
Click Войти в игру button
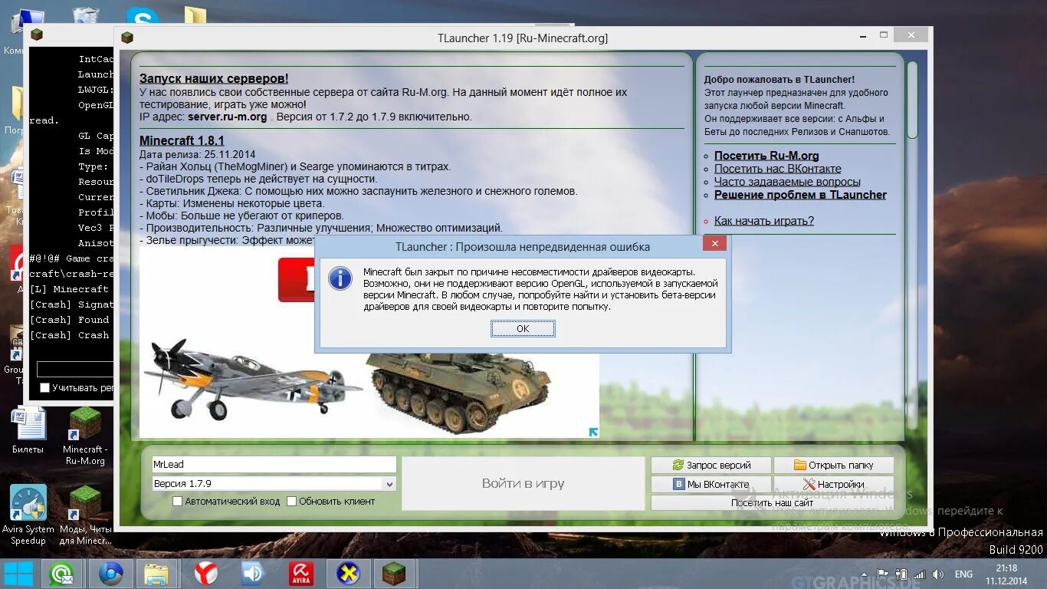click(x=523, y=484)
